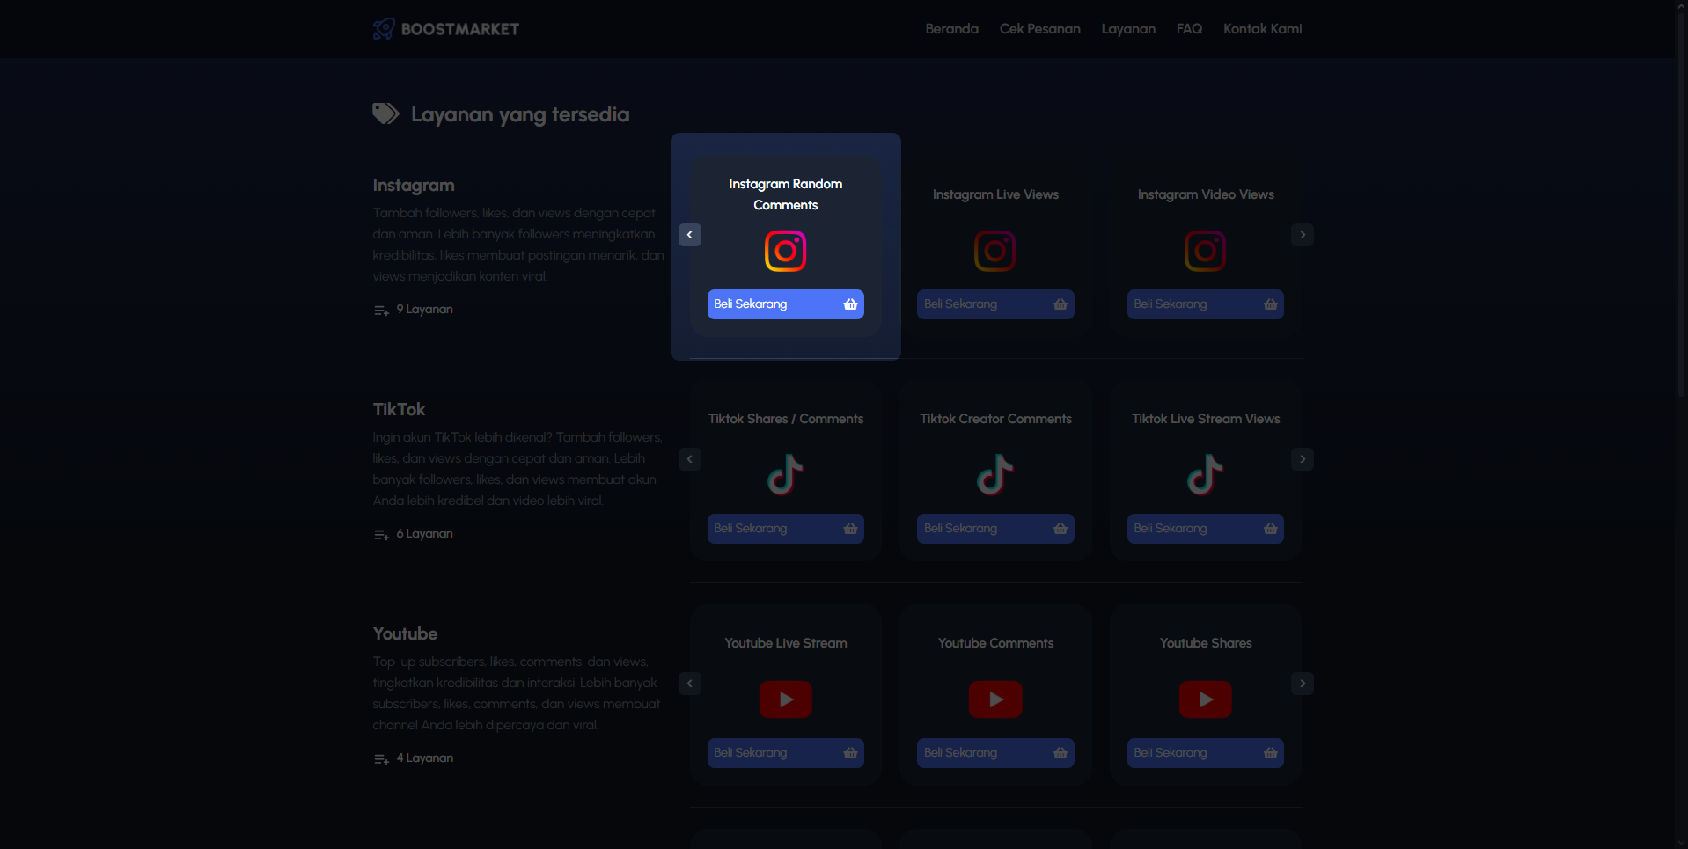Click the list icon beside 4 Layanan

381,759
